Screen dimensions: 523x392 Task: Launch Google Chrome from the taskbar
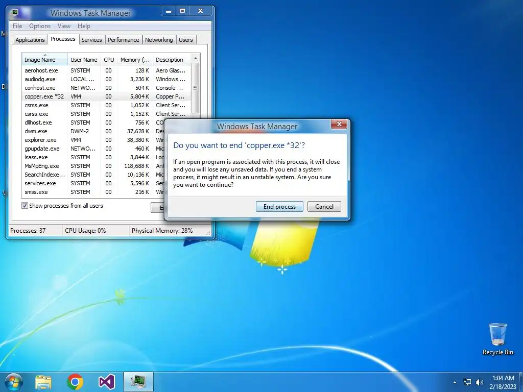(75, 382)
